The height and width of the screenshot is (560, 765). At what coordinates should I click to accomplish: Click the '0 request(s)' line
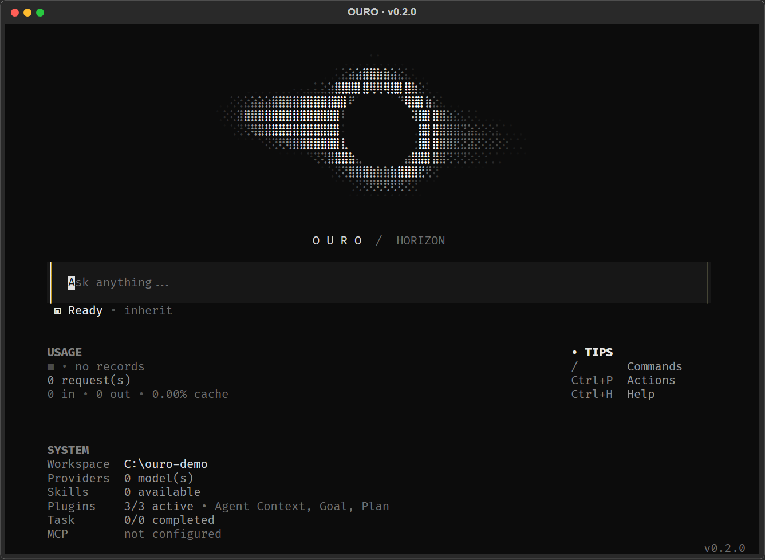point(89,380)
